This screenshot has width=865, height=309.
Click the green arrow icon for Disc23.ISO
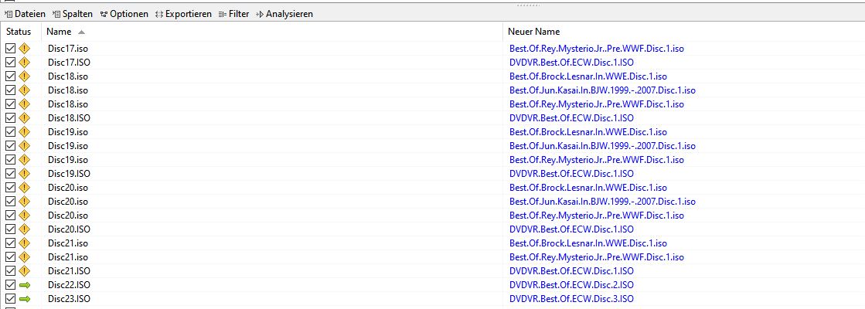point(24,299)
